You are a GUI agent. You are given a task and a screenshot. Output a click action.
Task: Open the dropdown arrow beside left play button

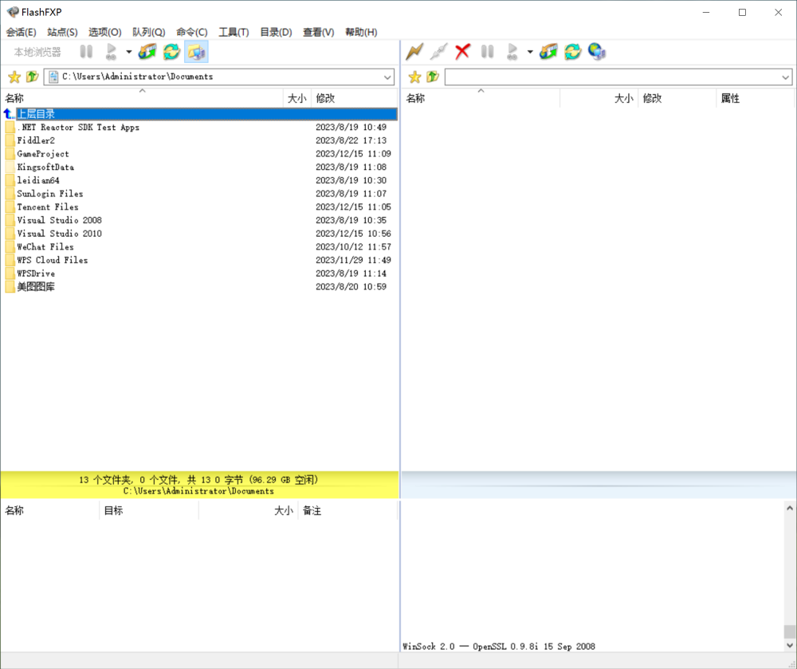pos(128,53)
